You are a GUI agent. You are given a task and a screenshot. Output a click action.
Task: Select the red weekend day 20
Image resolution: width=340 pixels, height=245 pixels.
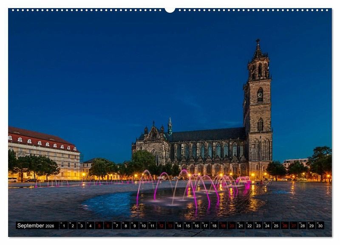(x=232, y=225)
